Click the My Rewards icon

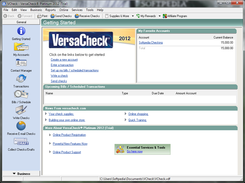pos(138,16)
